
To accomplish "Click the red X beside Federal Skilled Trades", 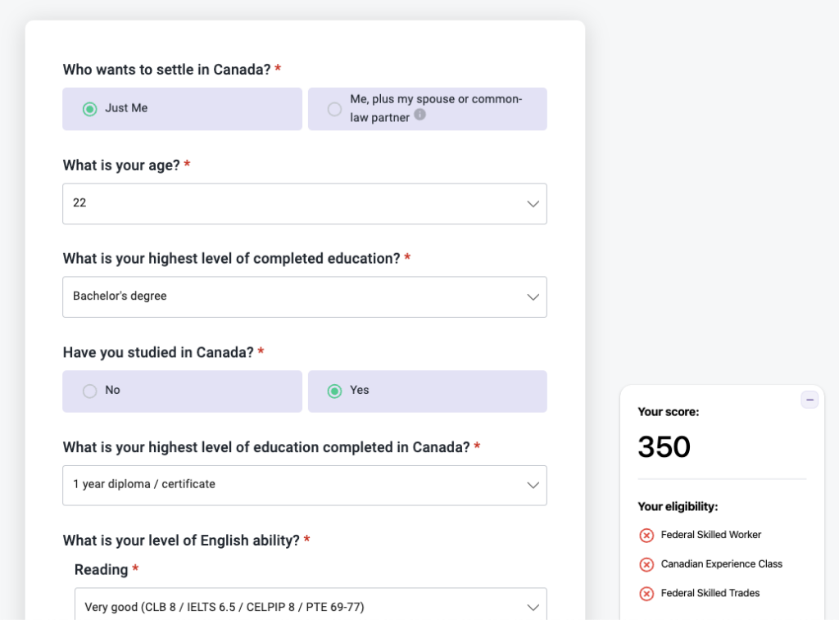I will [646, 592].
